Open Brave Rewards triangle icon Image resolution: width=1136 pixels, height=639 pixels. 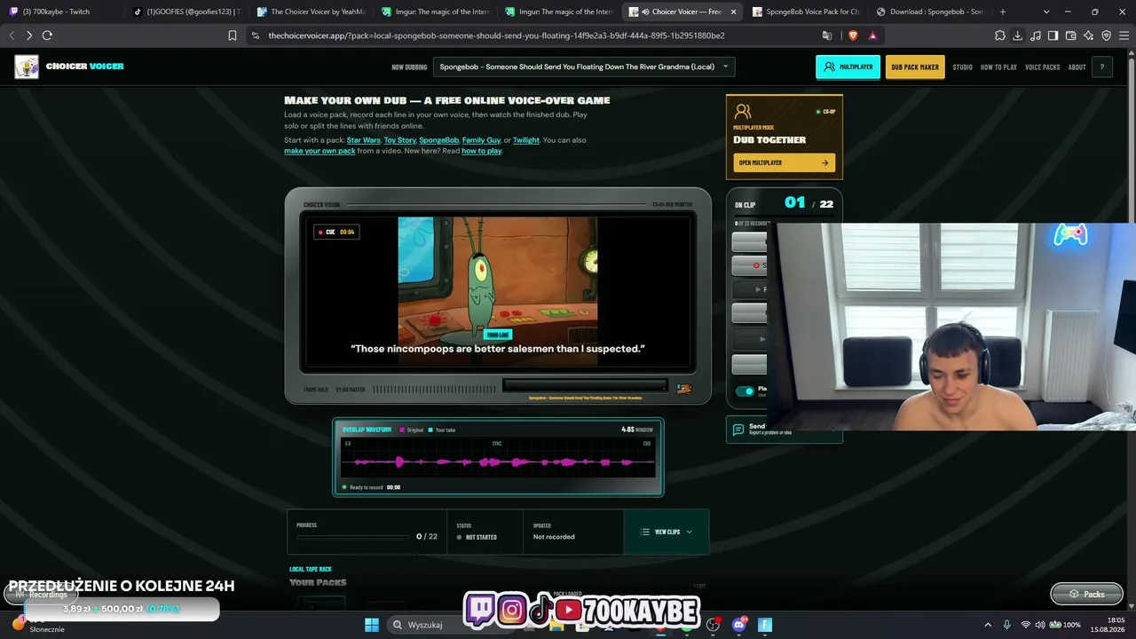coord(872,35)
